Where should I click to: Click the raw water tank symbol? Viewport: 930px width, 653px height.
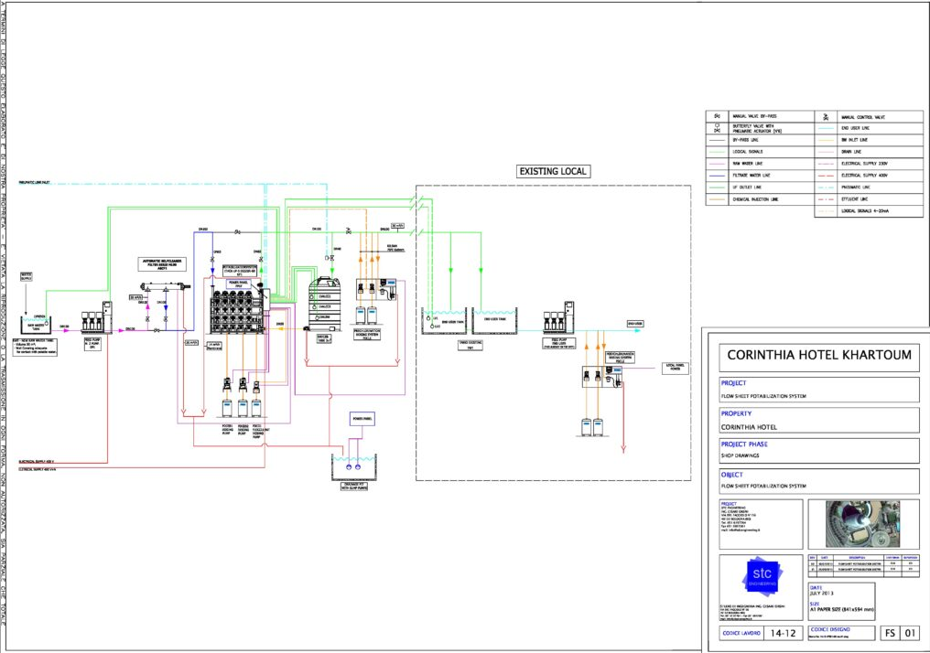click(x=35, y=325)
